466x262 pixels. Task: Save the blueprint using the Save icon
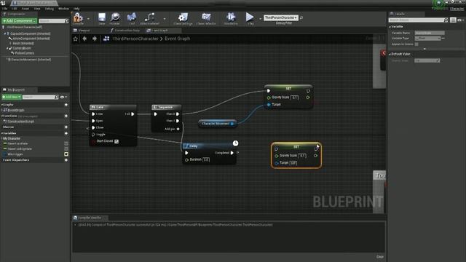102,17
